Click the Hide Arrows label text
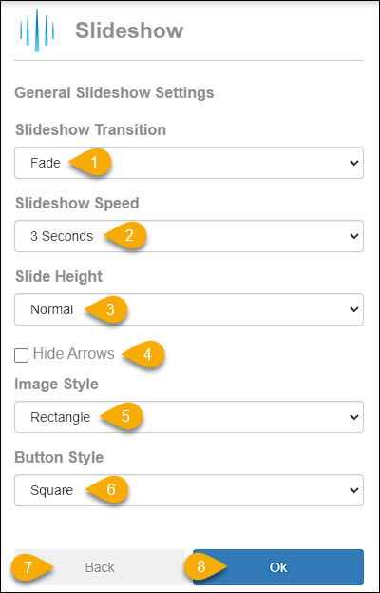Viewport: 380px width, 593px height. tap(73, 353)
